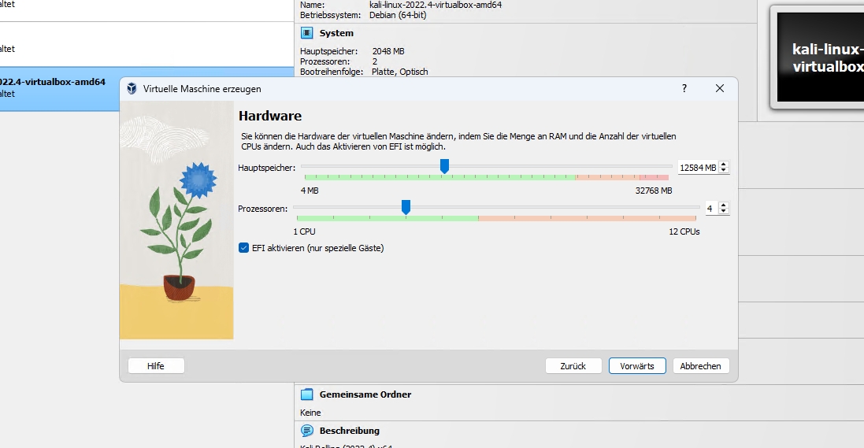Click the Gemeinsame Ordner folder icon
The height and width of the screenshot is (448, 864).
306,394
